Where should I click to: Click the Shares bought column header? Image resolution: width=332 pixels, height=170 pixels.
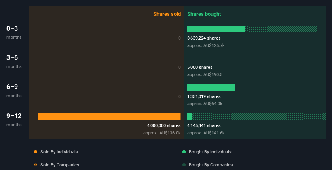(x=204, y=14)
